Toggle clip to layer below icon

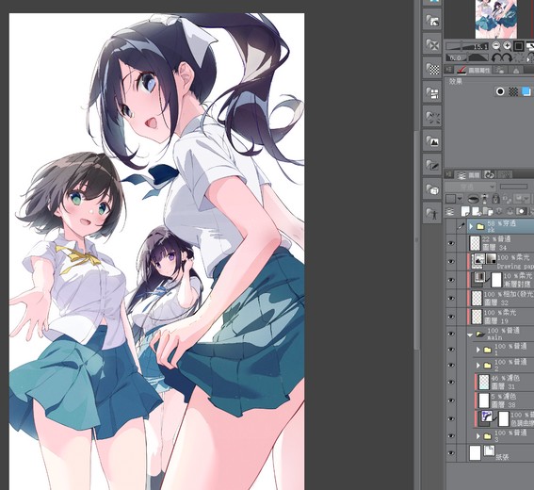click(x=473, y=199)
